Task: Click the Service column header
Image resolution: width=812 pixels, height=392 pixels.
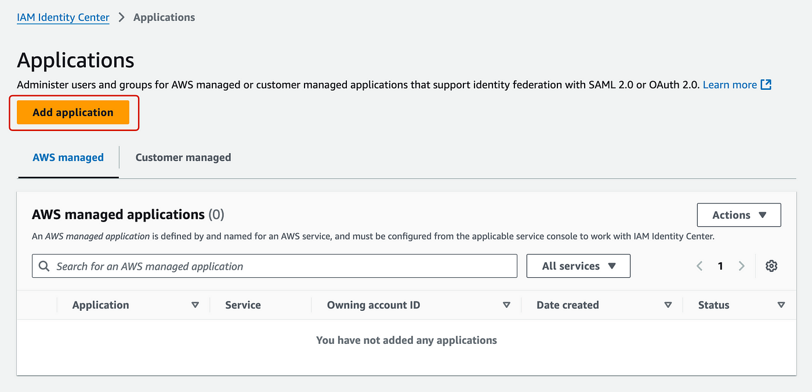Action: 243,305
